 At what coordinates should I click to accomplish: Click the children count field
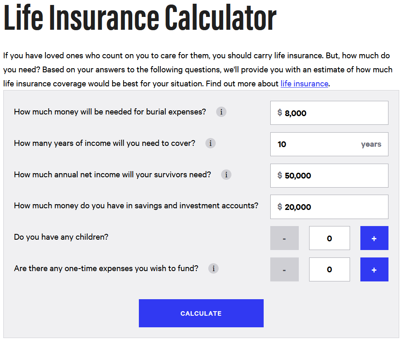pyautogui.click(x=329, y=238)
